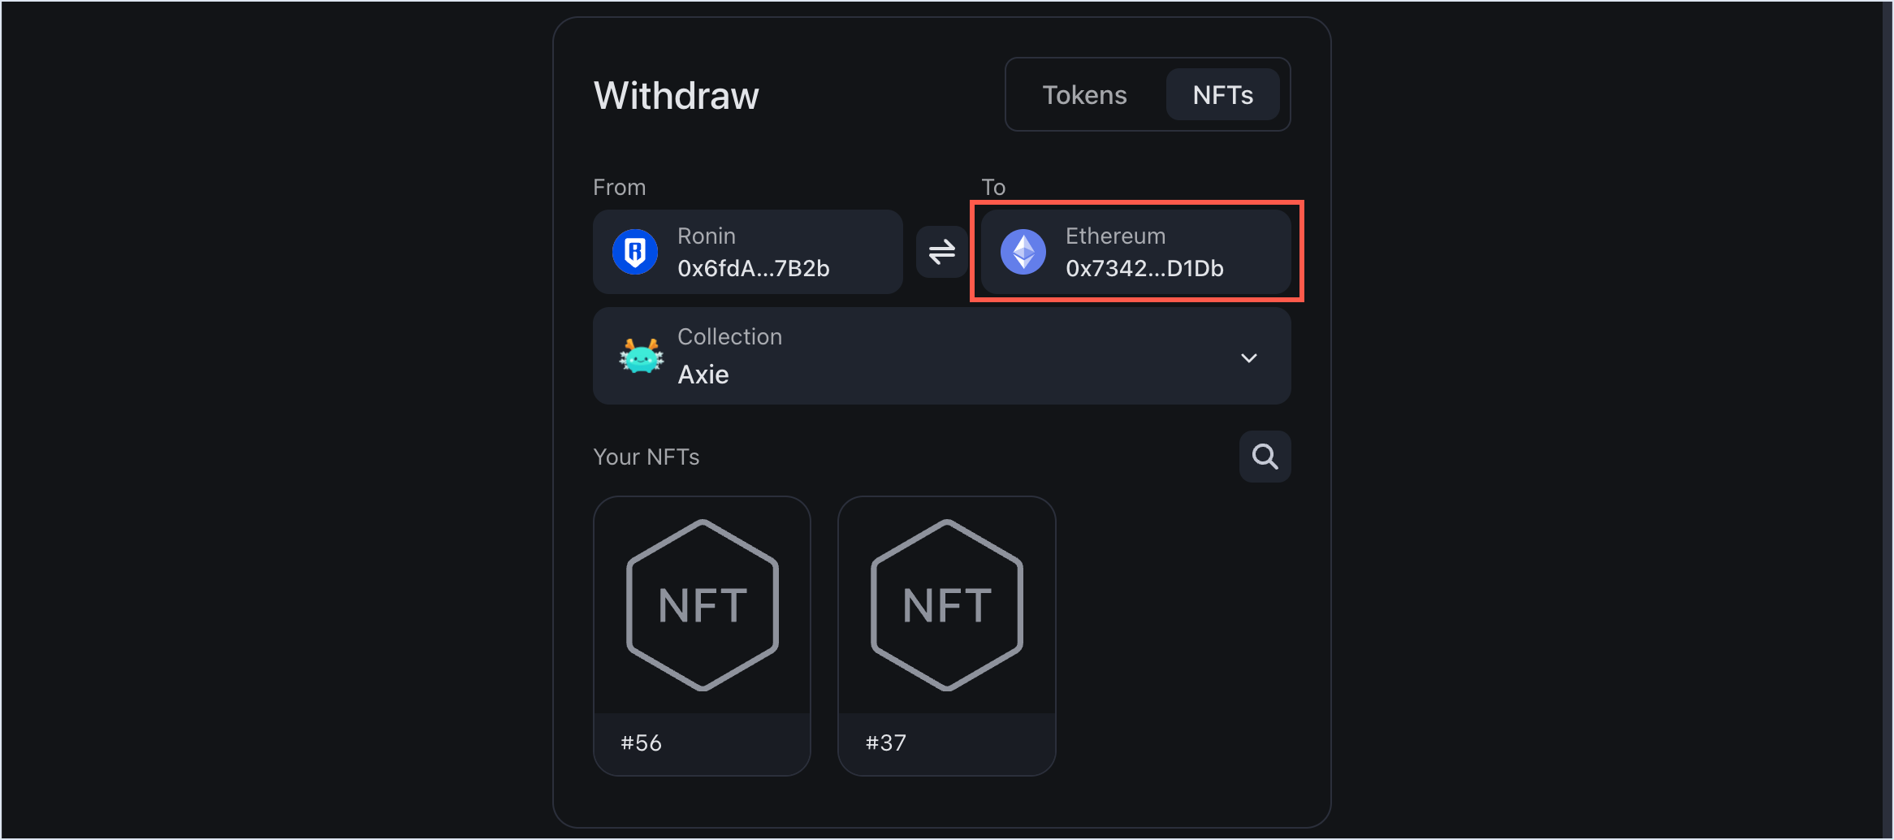Click the Axie axolotl collection icon
The height and width of the screenshot is (840, 1894).
pos(640,356)
